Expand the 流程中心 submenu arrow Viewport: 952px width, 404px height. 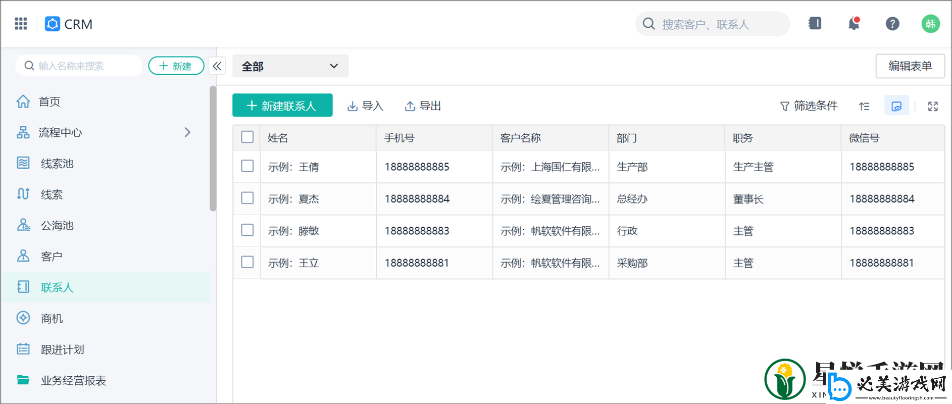(187, 132)
